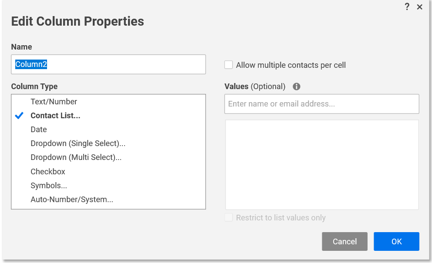Click the Values info icon

(x=297, y=87)
